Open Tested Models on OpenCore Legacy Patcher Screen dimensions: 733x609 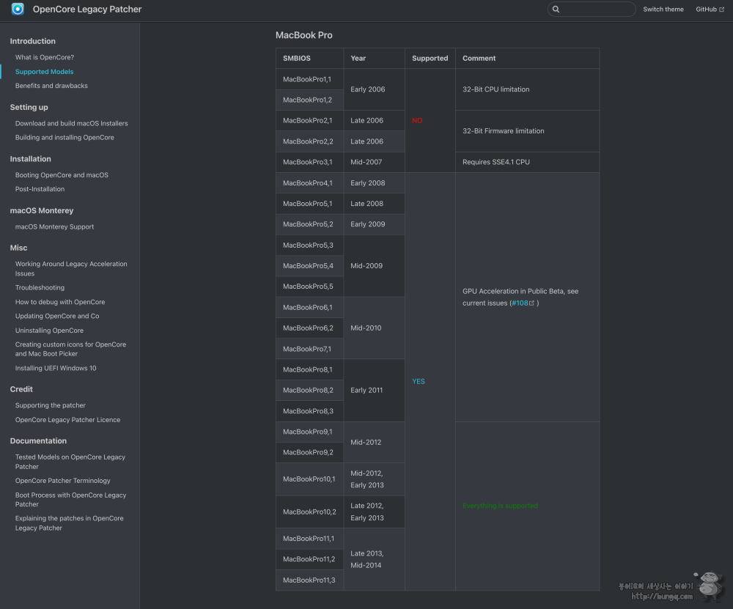(70, 462)
